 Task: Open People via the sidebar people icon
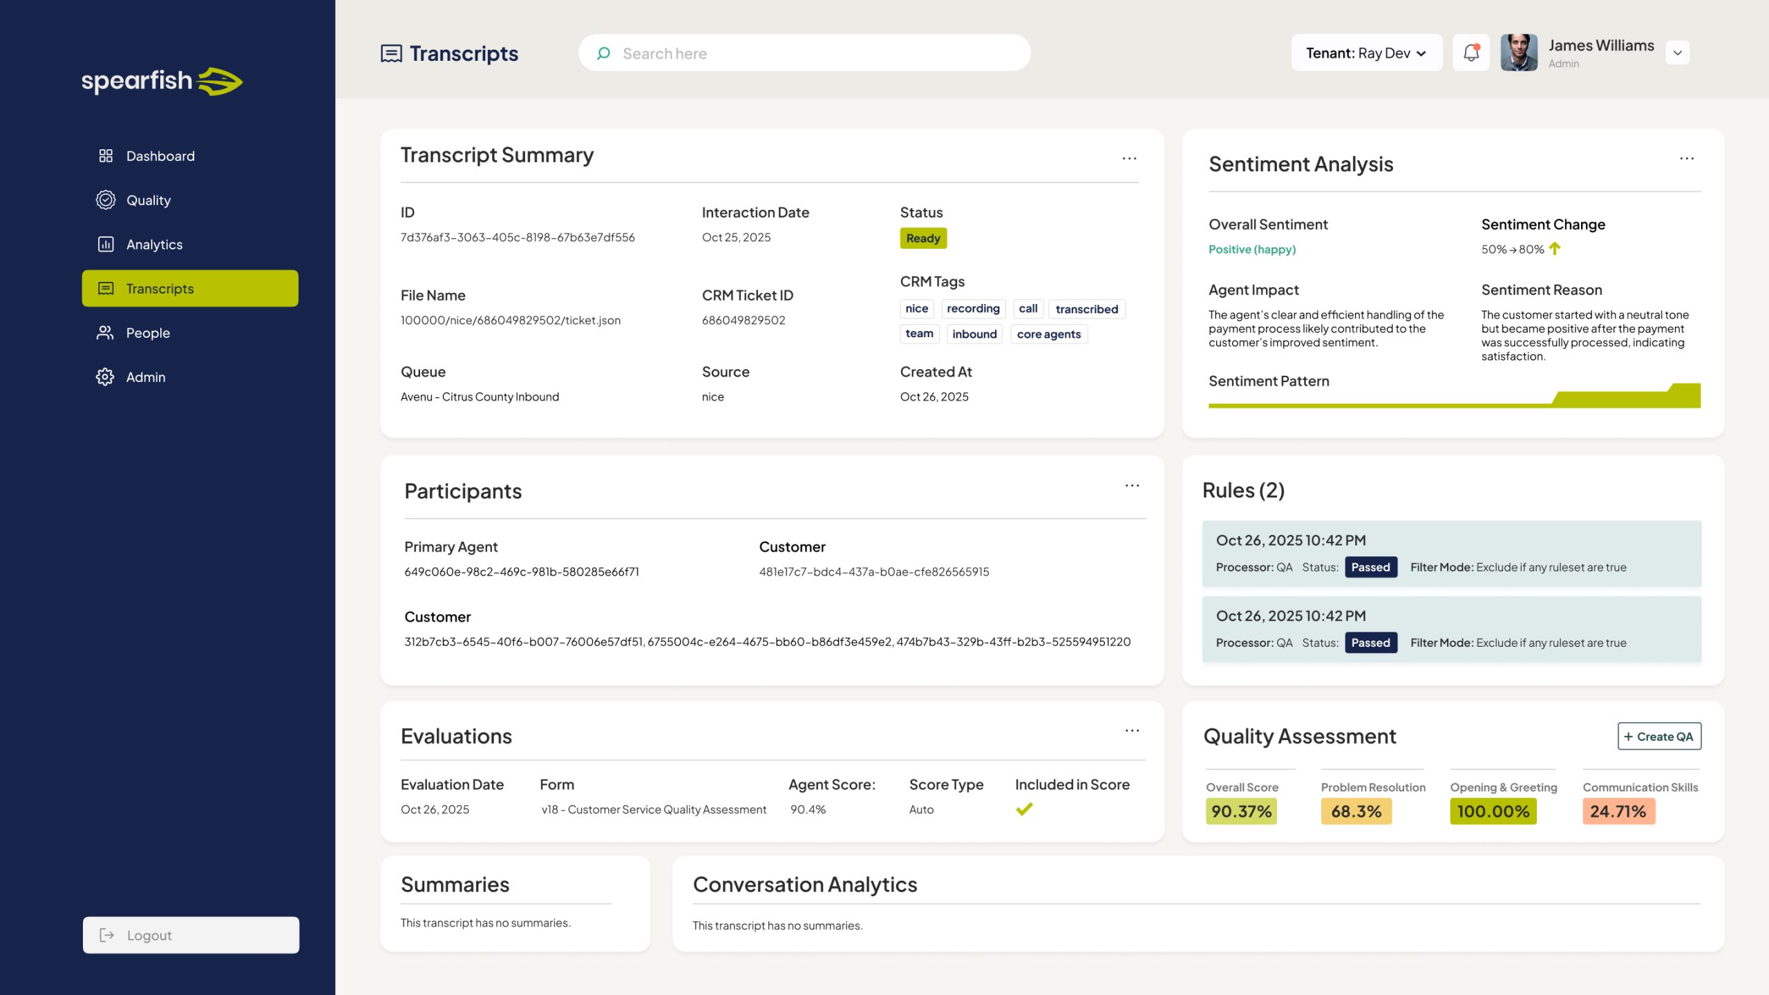tap(106, 332)
